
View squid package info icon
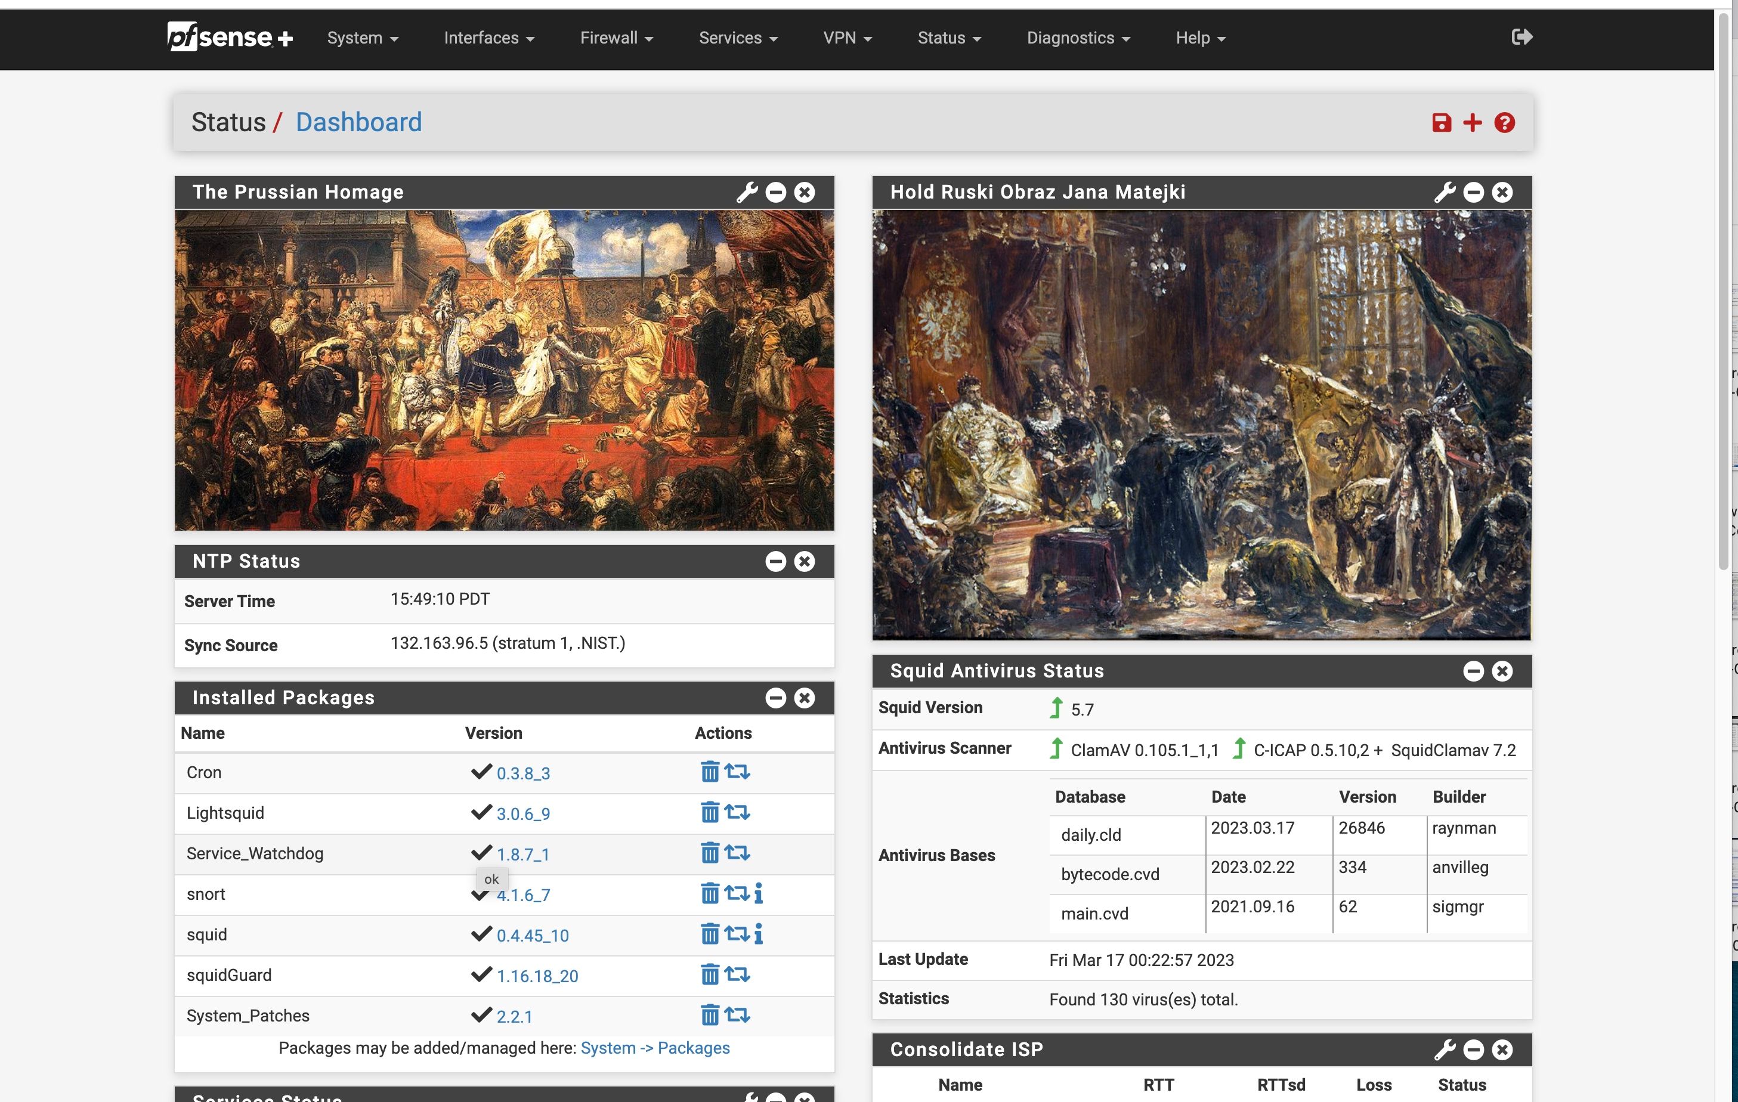(x=758, y=934)
